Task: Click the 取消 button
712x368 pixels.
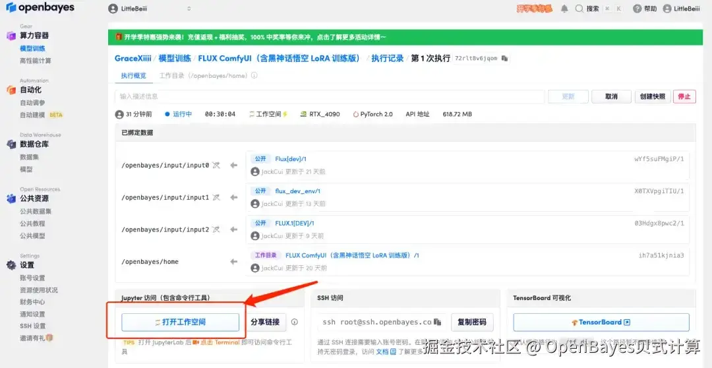Action: [612, 96]
